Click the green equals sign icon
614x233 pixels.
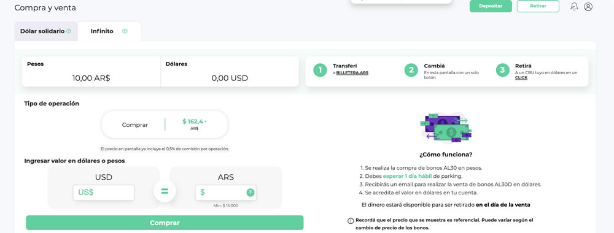click(165, 191)
